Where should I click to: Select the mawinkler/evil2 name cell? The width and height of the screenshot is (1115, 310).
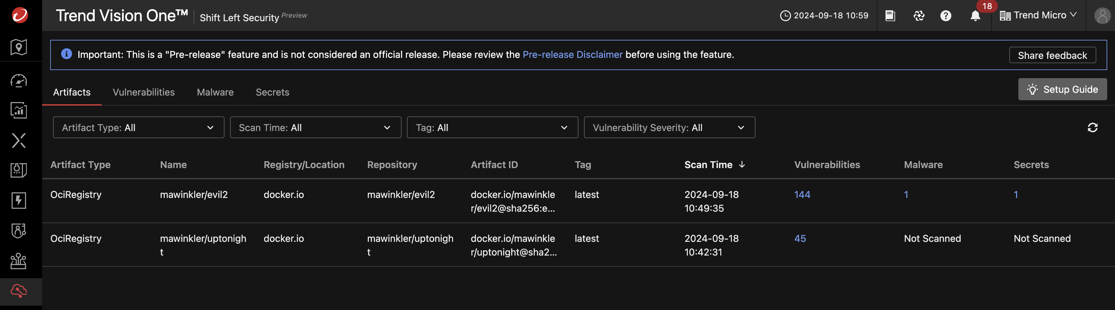pyautogui.click(x=194, y=195)
